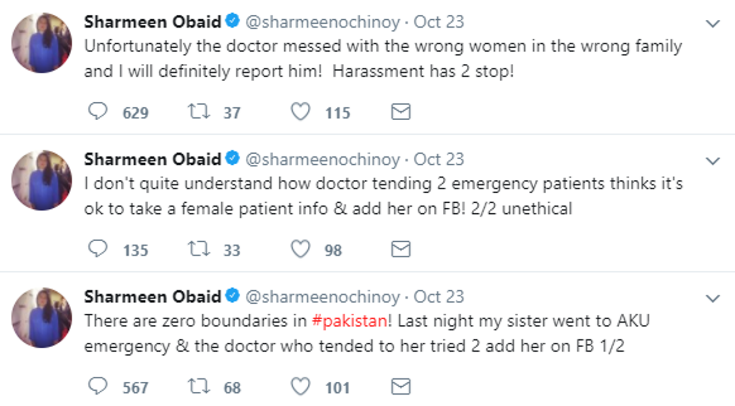
Task: Retweet the tweet with 37 retweets
Action: [198, 111]
